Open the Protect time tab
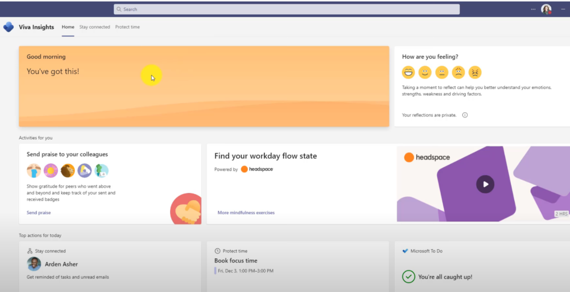Viewport: 570px width, 292px height. pyautogui.click(x=127, y=27)
